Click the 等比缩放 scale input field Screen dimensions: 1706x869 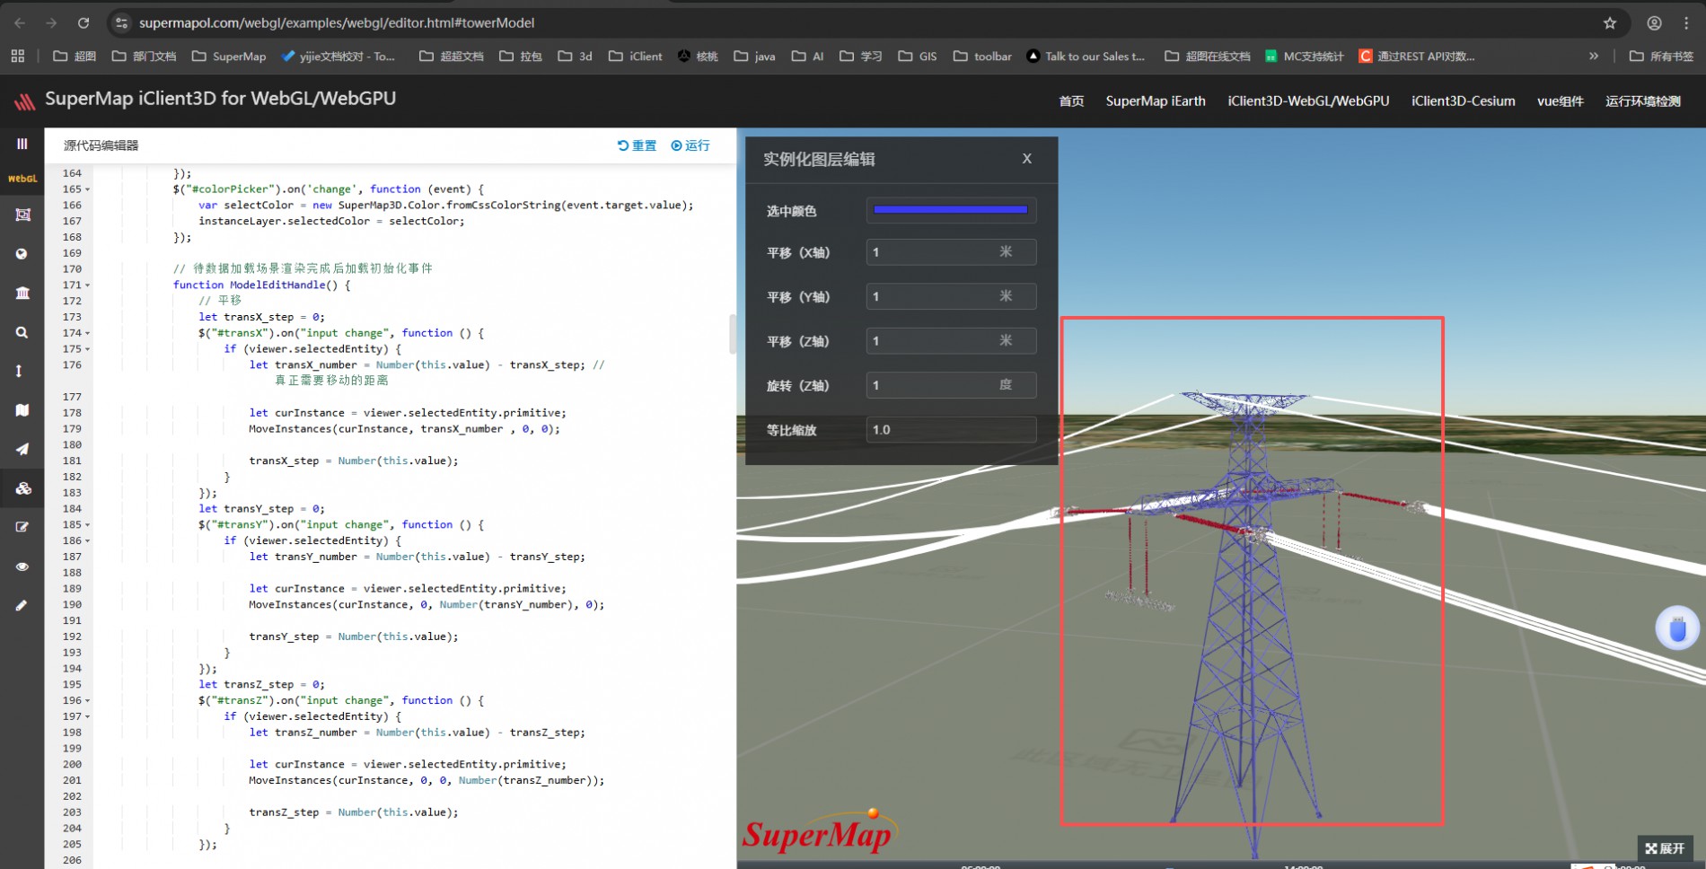tap(950, 430)
